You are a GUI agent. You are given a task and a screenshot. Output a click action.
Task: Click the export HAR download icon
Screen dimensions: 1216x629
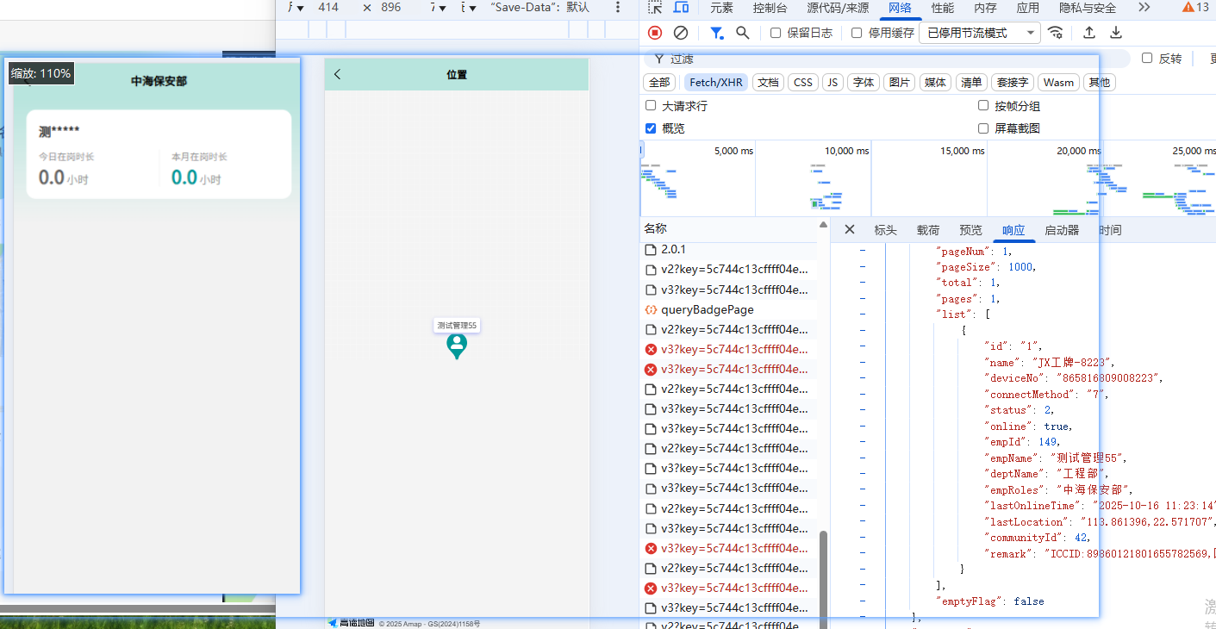tap(1115, 32)
